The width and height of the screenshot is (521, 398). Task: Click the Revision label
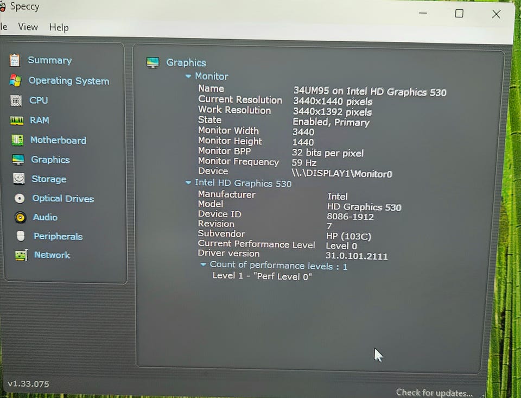click(x=216, y=224)
